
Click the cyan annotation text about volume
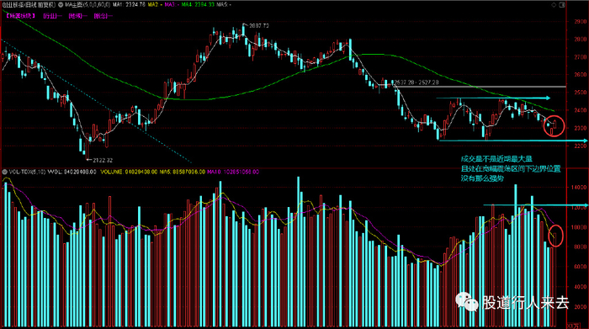click(x=511, y=168)
